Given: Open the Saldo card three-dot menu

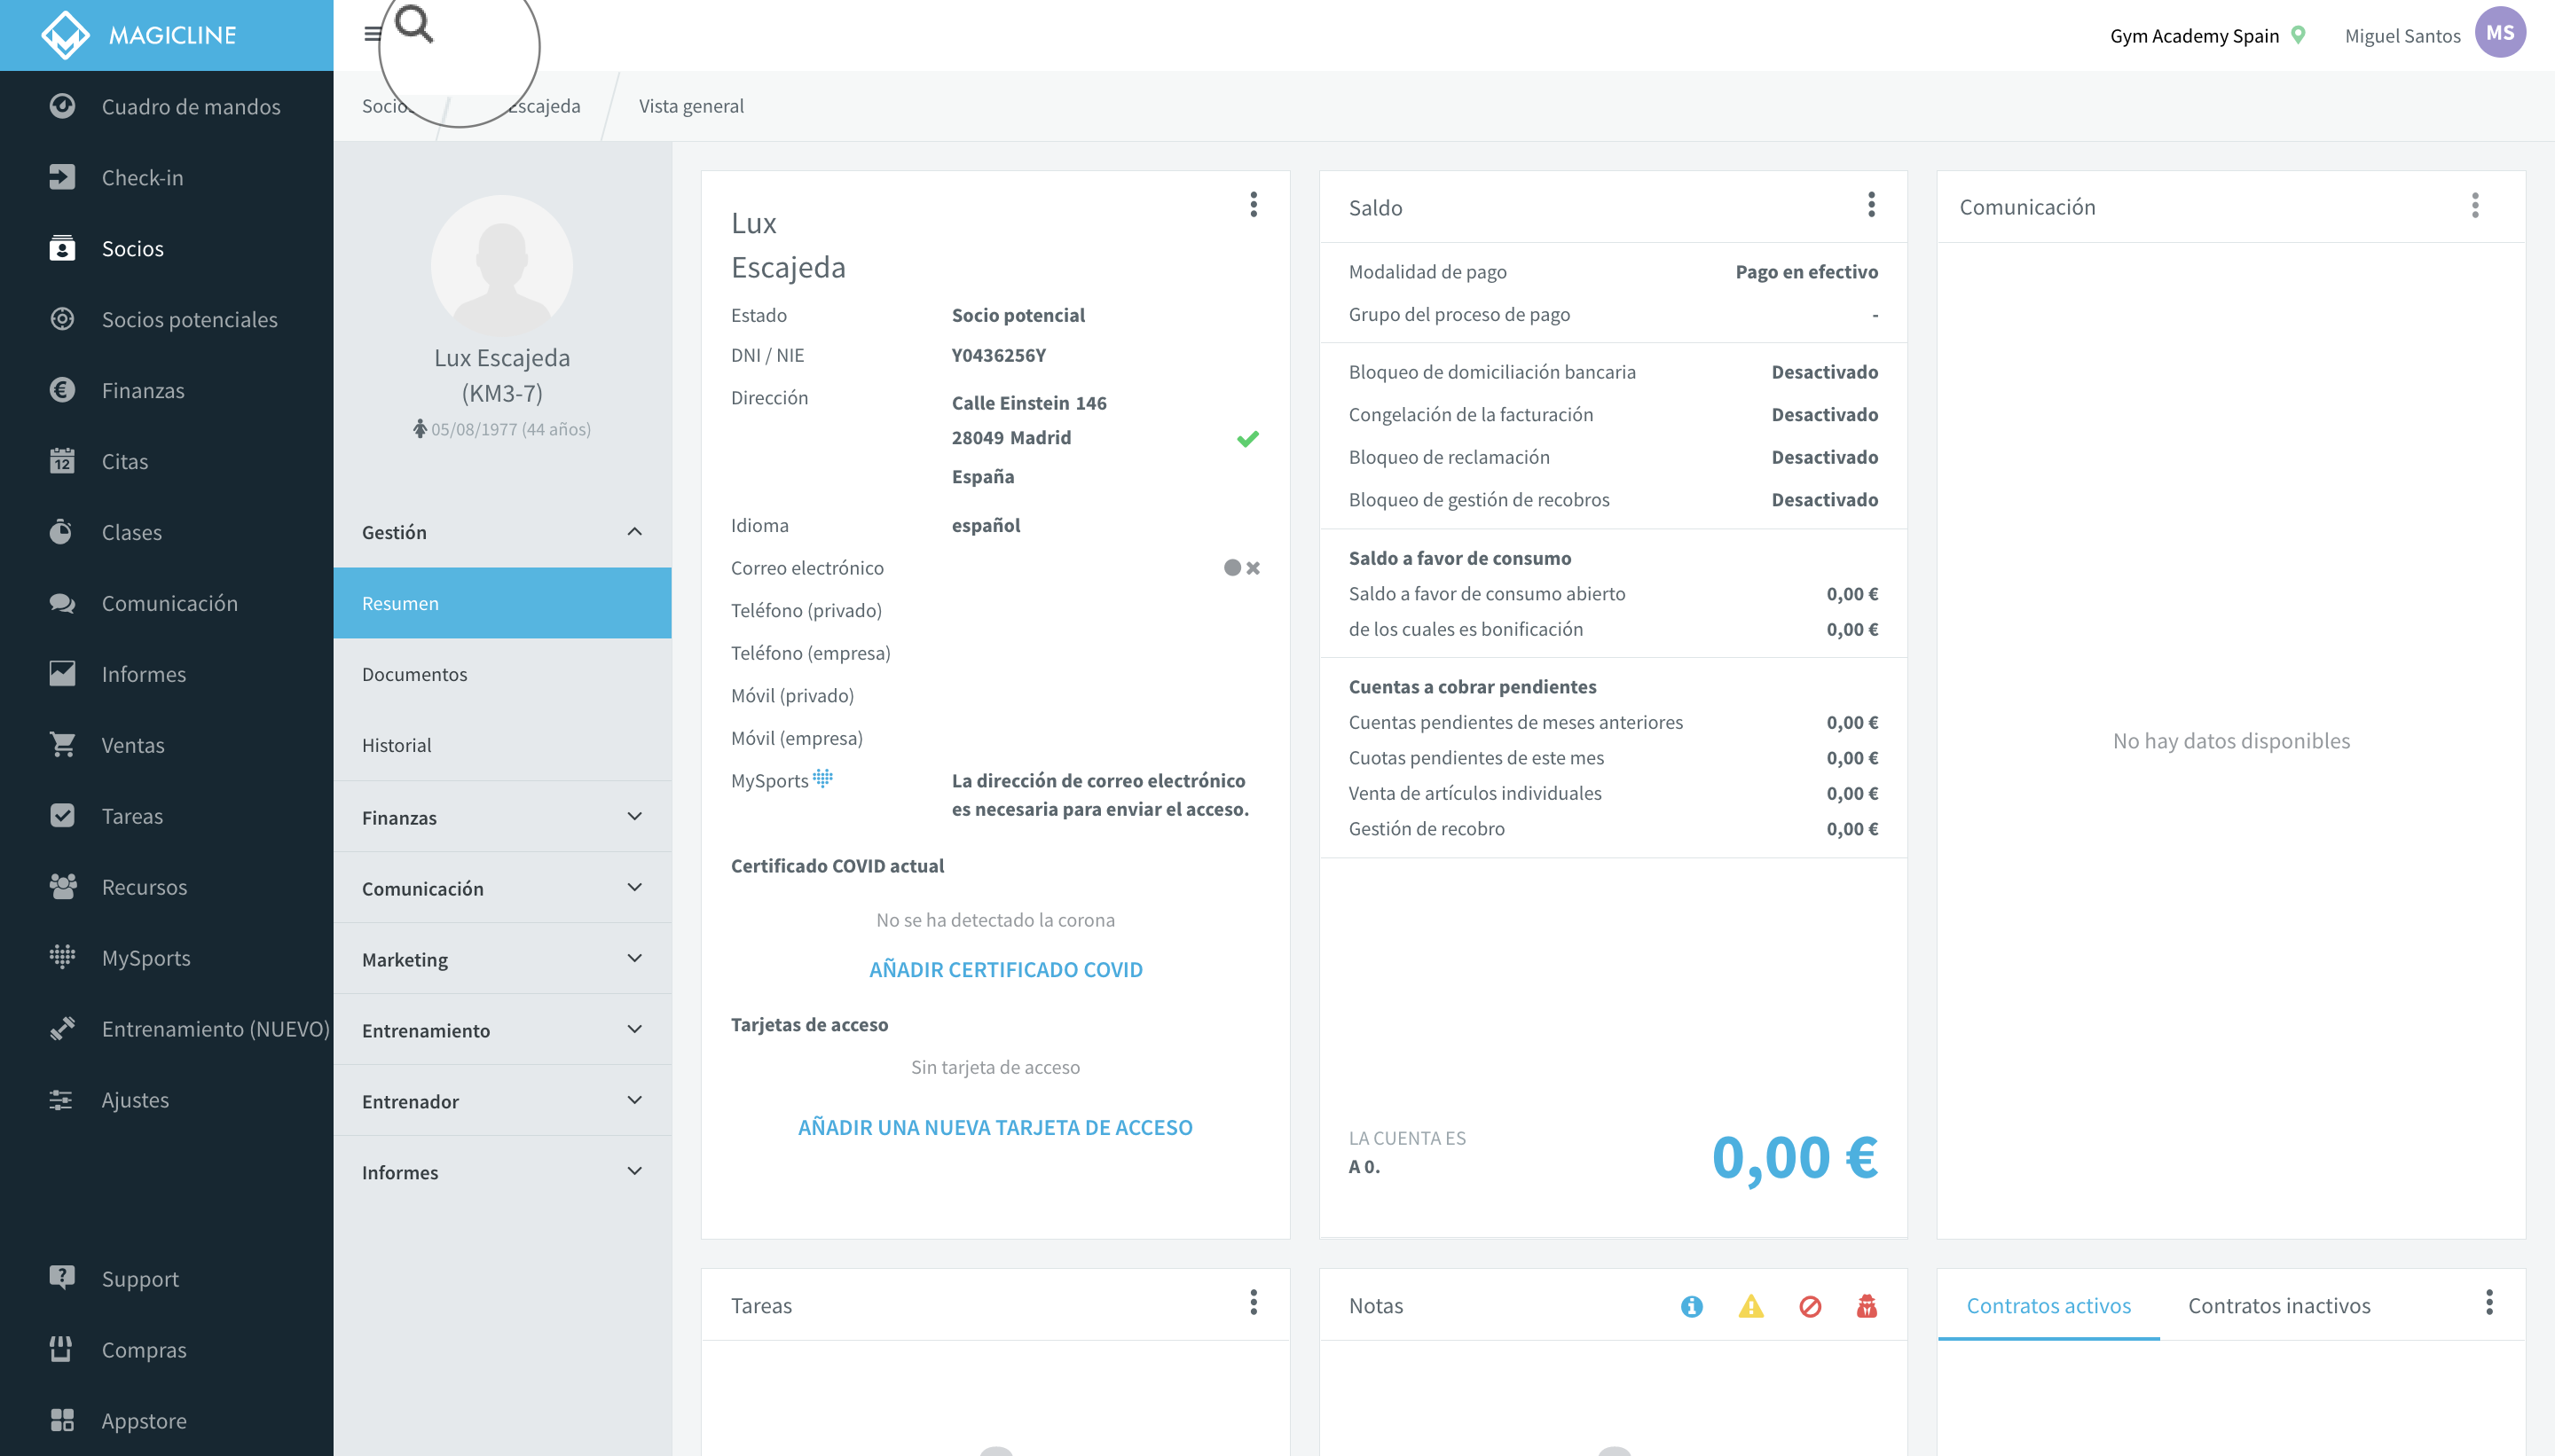Looking at the screenshot, I should click(1872, 205).
